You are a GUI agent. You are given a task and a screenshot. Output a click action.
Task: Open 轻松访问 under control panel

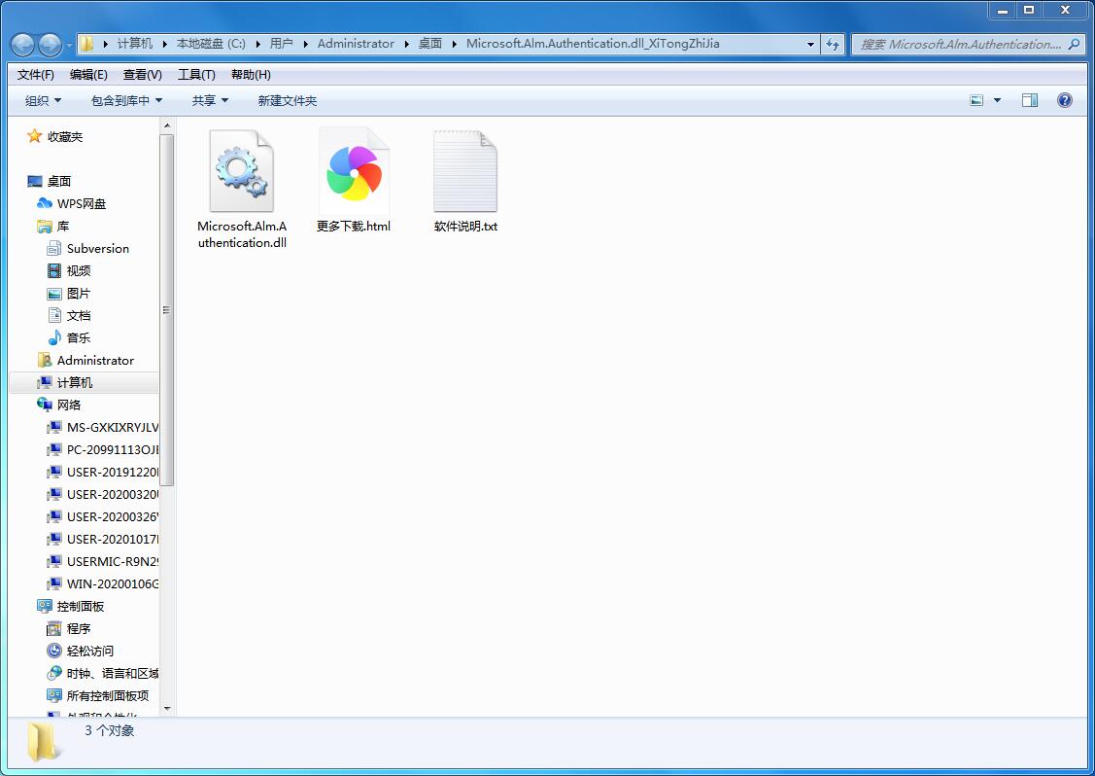tap(90, 652)
